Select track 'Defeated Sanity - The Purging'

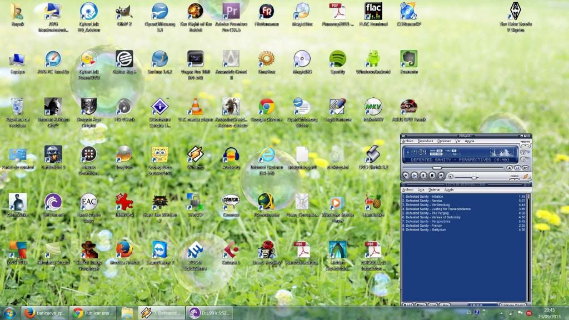tap(463, 213)
